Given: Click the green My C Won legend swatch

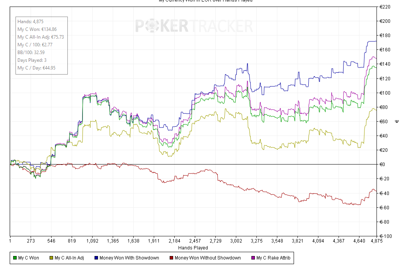Looking at the screenshot, I should [x=15, y=258].
